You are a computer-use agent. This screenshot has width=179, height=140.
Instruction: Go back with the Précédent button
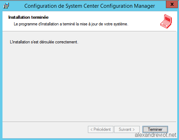[101, 129]
